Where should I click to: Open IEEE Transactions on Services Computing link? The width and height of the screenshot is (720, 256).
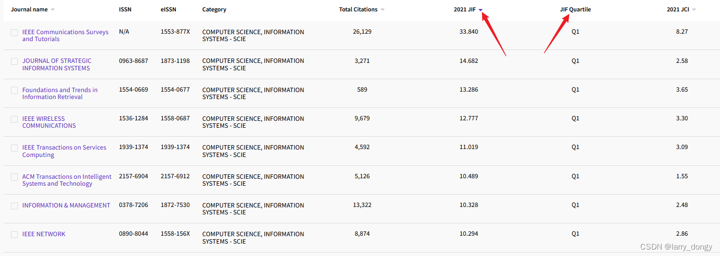point(64,151)
